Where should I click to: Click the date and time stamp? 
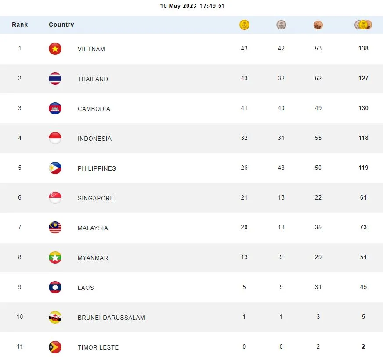pos(191,6)
